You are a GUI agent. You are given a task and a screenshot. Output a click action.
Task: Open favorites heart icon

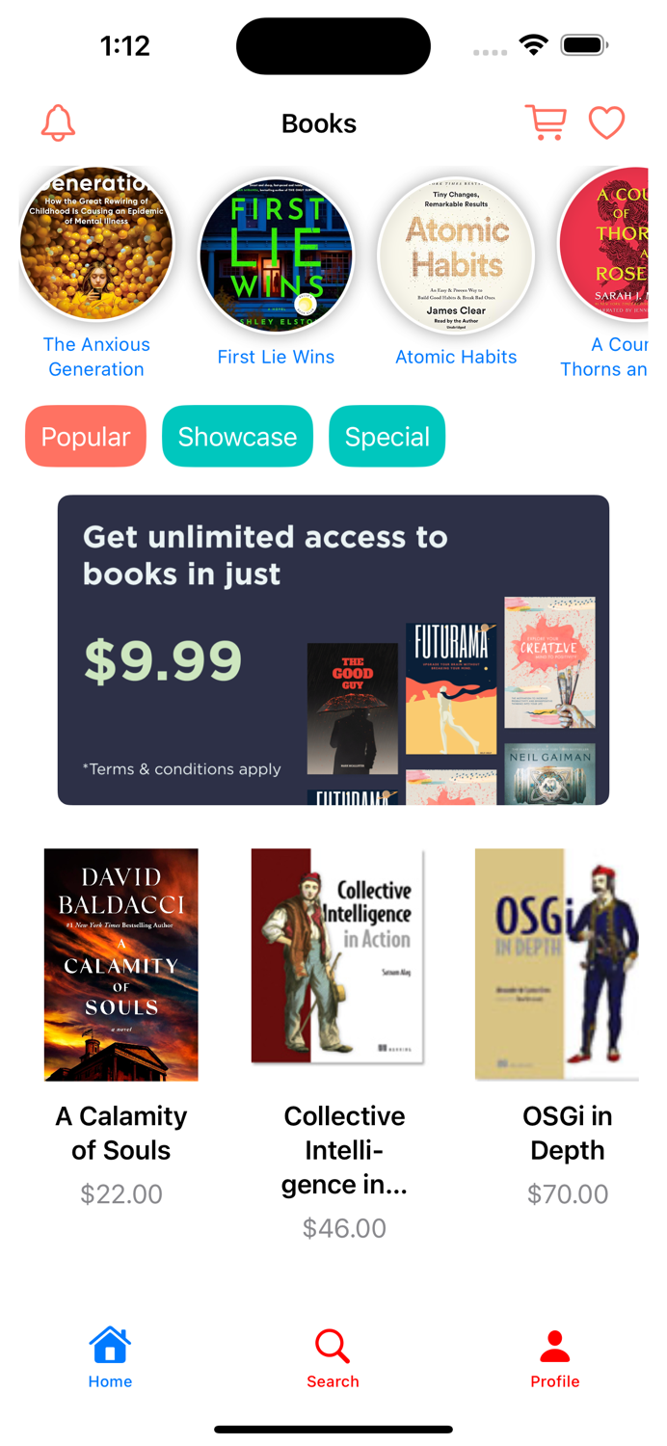coord(606,122)
